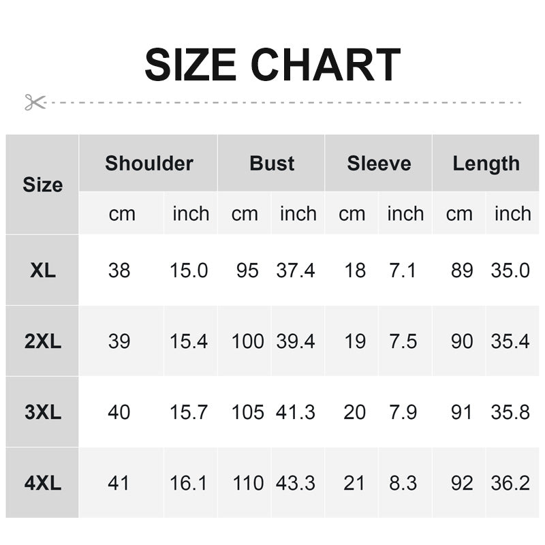
Task: Select the Bust column header
Action: (x=272, y=163)
